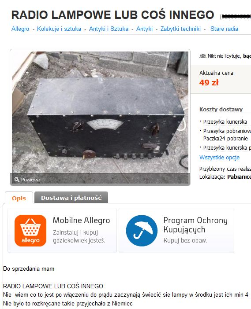
Task: Navigate to Zabytki techniki category
Action: (180, 29)
